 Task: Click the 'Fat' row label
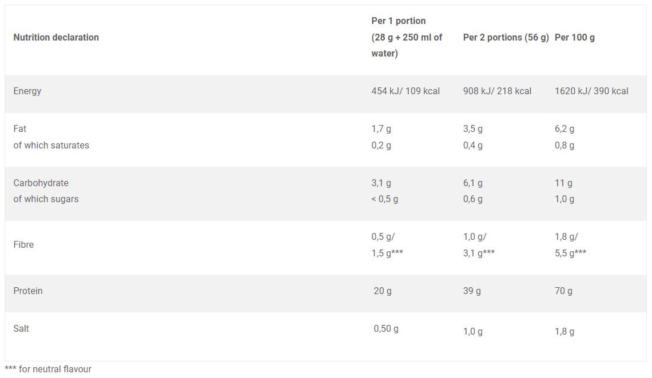pos(20,129)
